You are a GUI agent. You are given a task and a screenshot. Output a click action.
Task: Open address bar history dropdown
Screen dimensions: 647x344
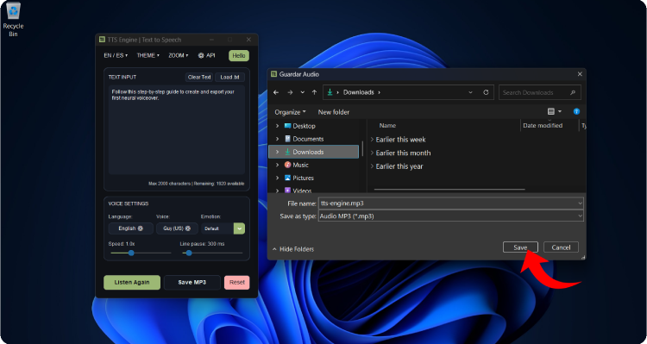click(470, 92)
